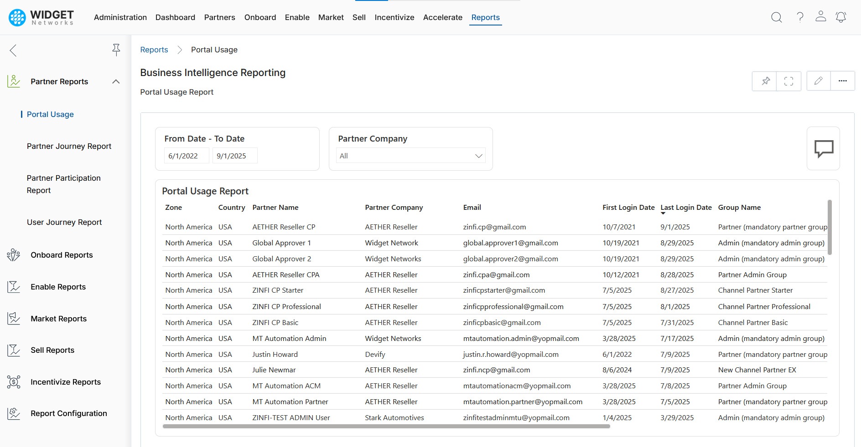This screenshot has height=447, width=861.
Task: Open the Partner Company dropdown
Action: coord(410,156)
